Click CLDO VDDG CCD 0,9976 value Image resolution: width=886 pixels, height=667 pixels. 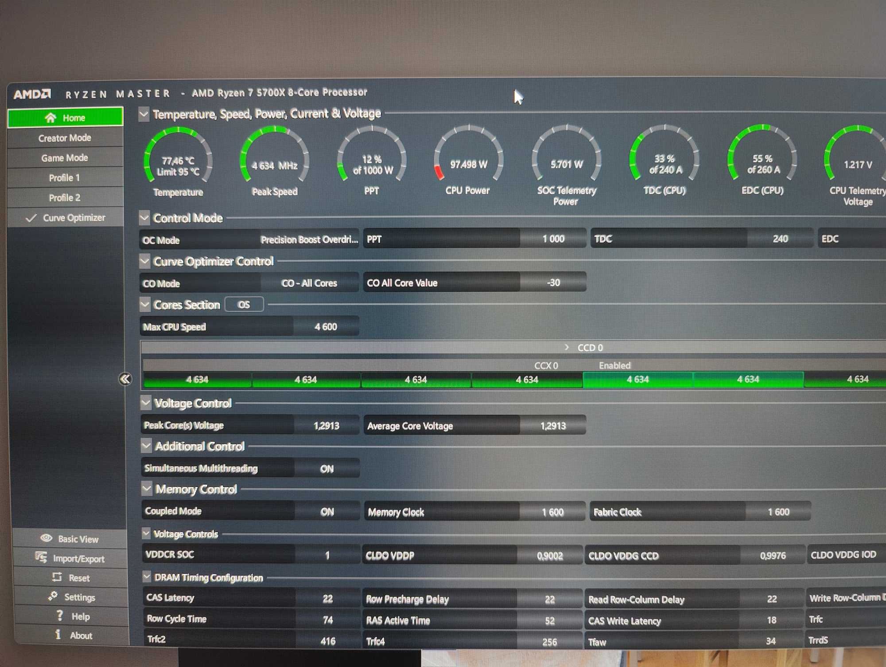click(x=773, y=555)
